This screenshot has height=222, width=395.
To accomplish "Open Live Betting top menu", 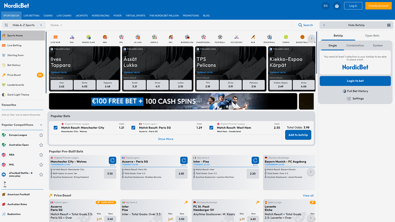I will pyautogui.click(x=31, y=16).
